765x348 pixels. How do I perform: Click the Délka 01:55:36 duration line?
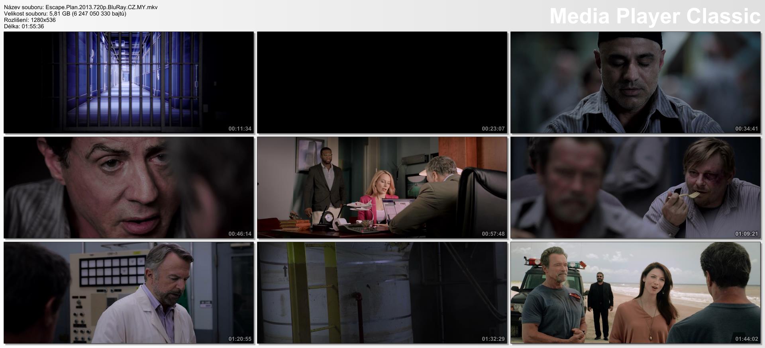point(24,26)
